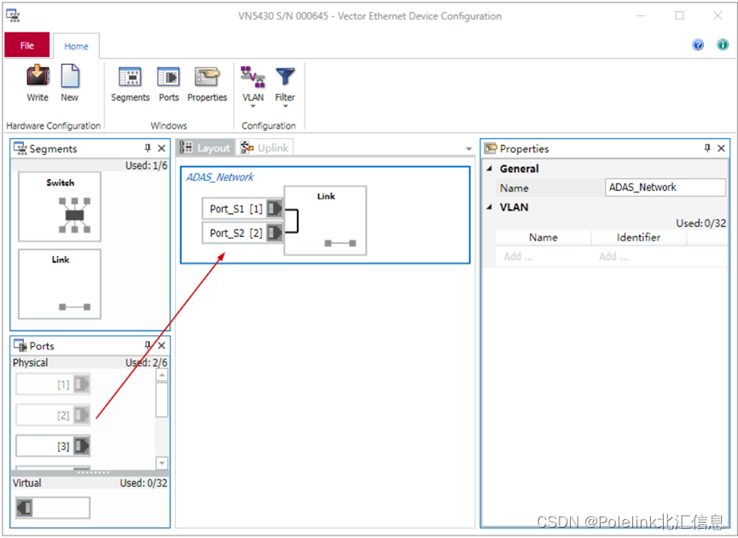
Task: Open the help question mark icon
Action: [698, 45]
